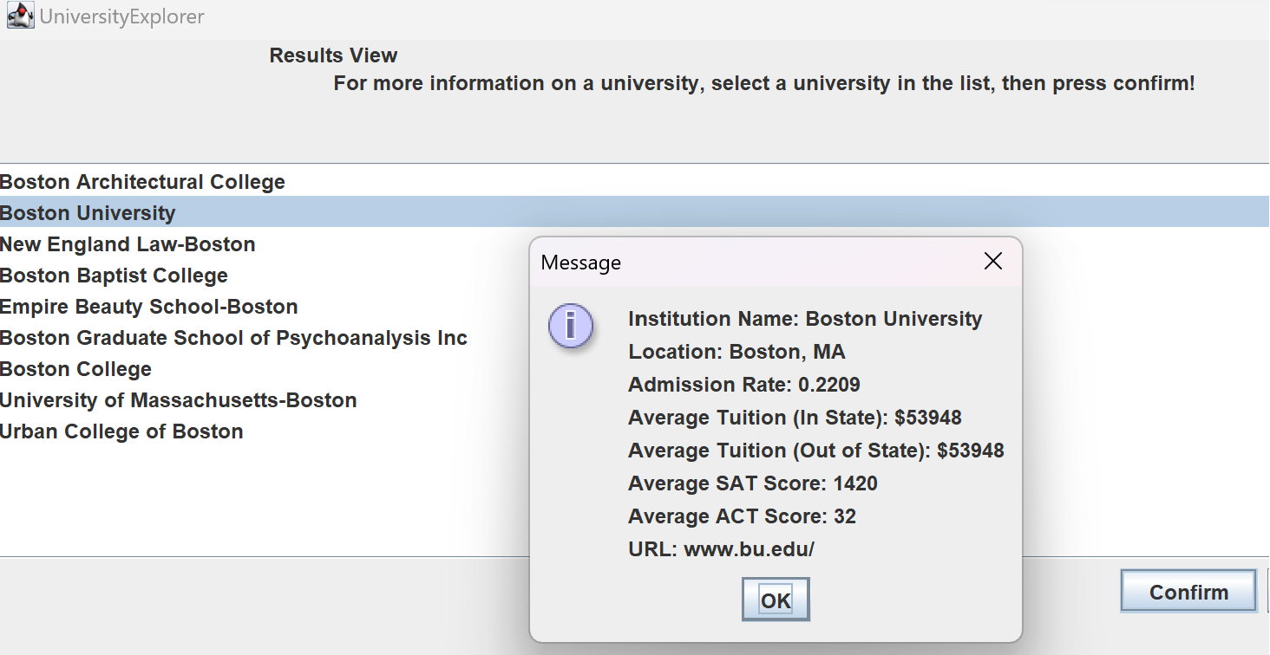Click the Java icon in the UniversityExplorer title bar
Image resolution: width=1270 pixels, height=655 pixels.
coord(20,16)
